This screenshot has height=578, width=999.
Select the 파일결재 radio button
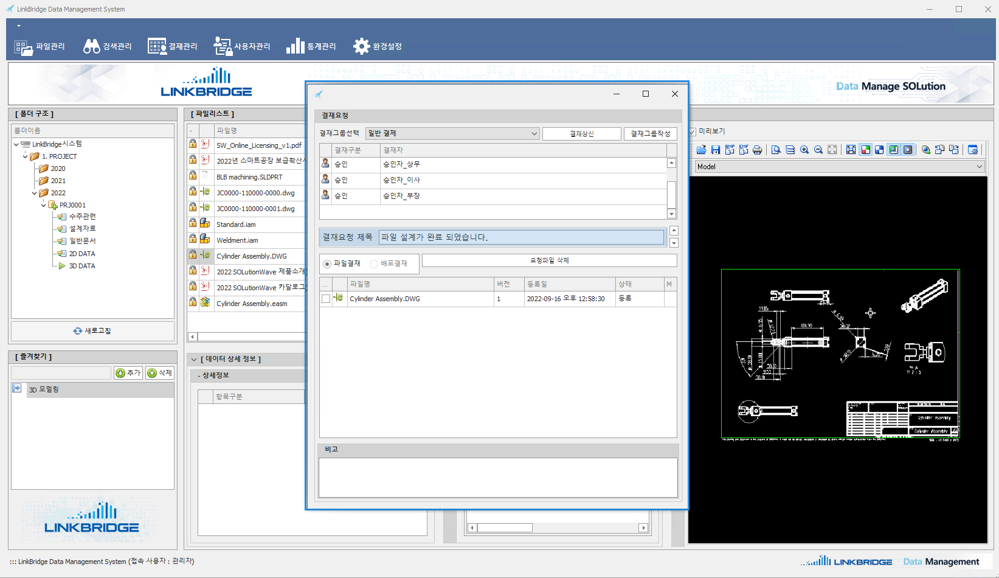tap(327, 263)
